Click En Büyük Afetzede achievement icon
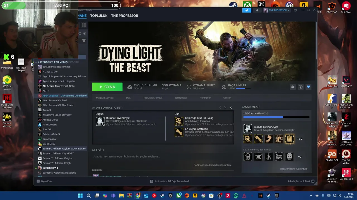 coord(179,132)
